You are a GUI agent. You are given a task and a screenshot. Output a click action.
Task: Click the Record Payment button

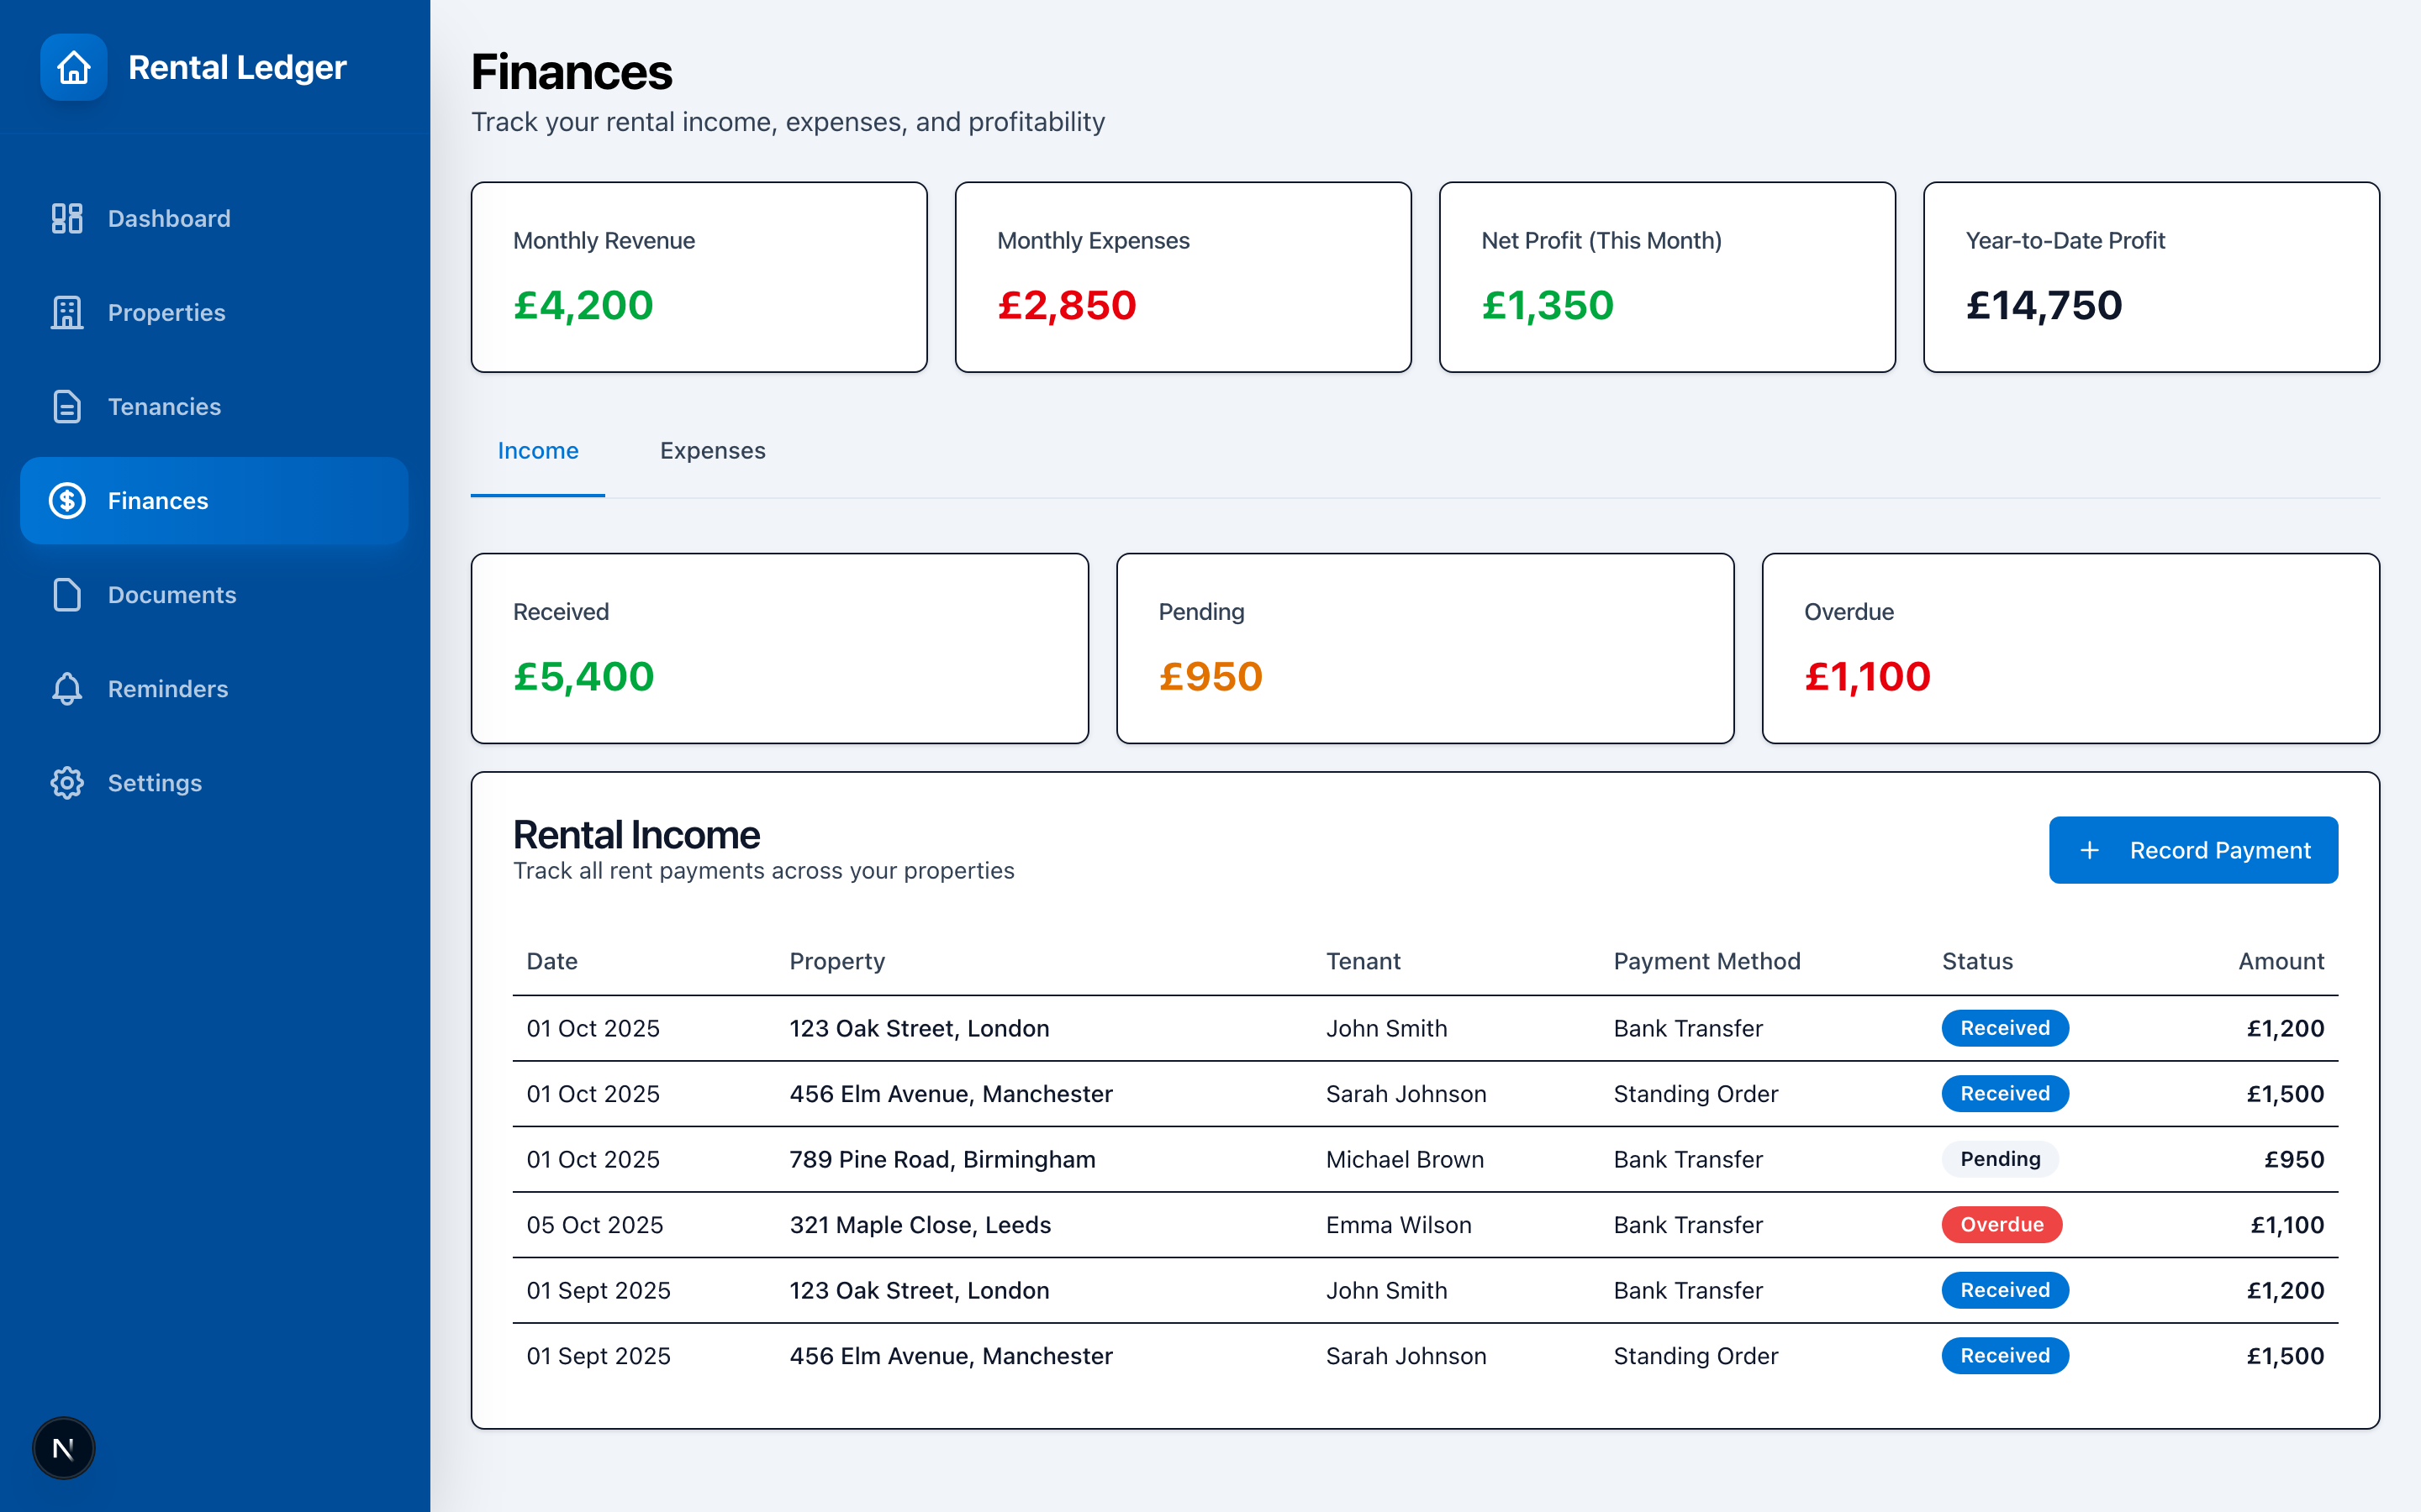[x=2193, y=850]
